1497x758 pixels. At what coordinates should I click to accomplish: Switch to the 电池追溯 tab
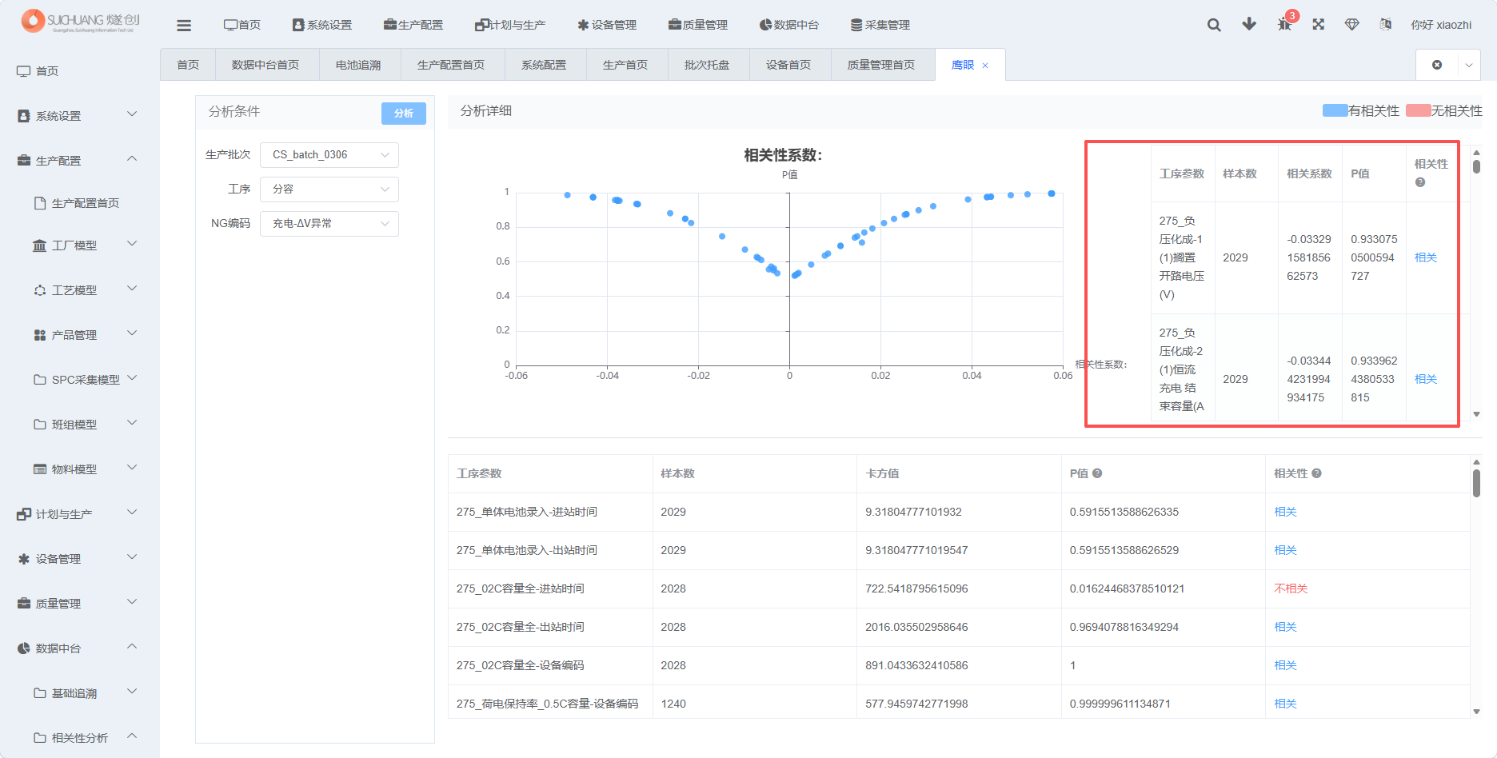tap(358, 65)
